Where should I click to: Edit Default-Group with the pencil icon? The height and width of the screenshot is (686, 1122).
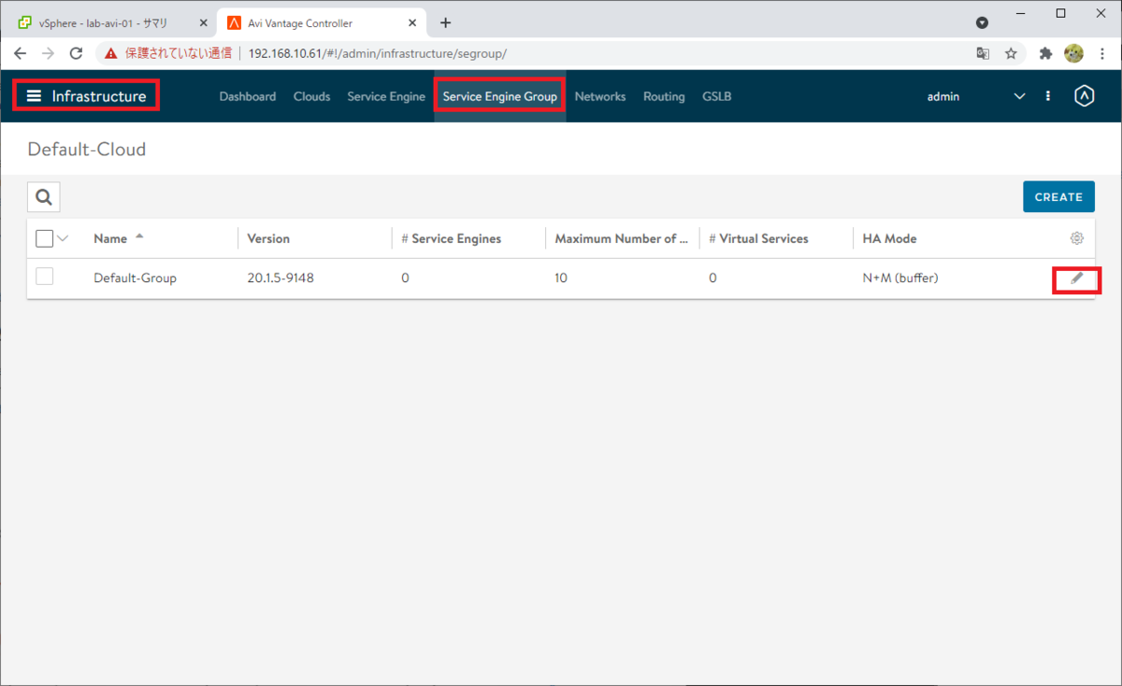coord(1077,279)
